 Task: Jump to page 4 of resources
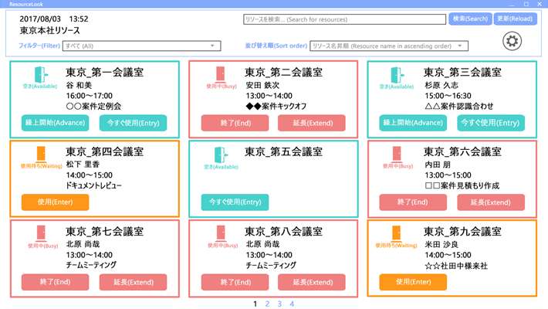coord(292,304)
